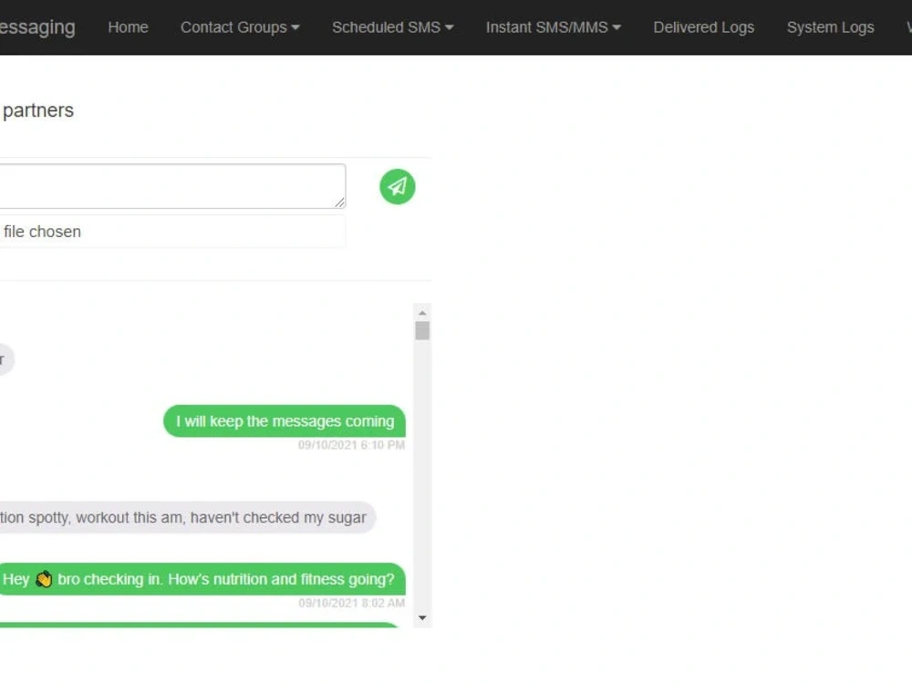Expand the Instant SMS/MMS dropdown
The height and width of the screenshot is (684, 912).
click(x=553, y=27)
